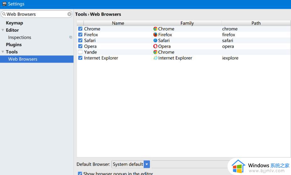The width and height of the screenshot is (291, 175).
Task: Click the opera path cell
Action: 256,46
